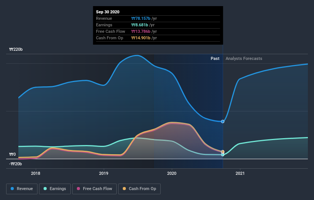The image size is (314, 200).
Task: Click the ₩0 y-axis label
Action: (12, 154)
